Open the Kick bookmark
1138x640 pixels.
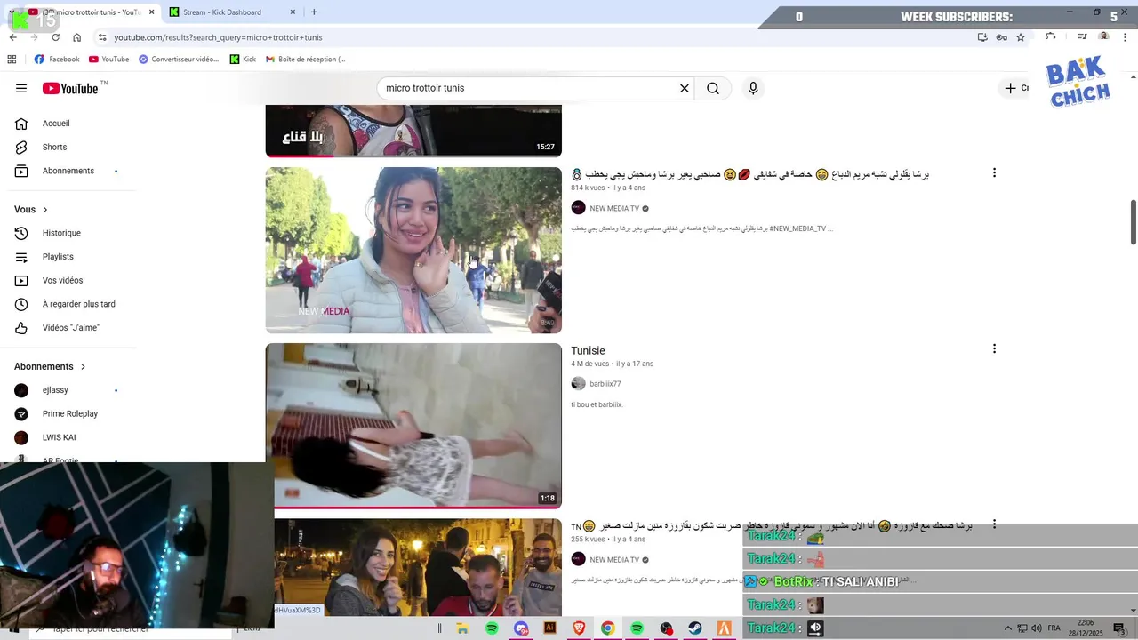243,60
